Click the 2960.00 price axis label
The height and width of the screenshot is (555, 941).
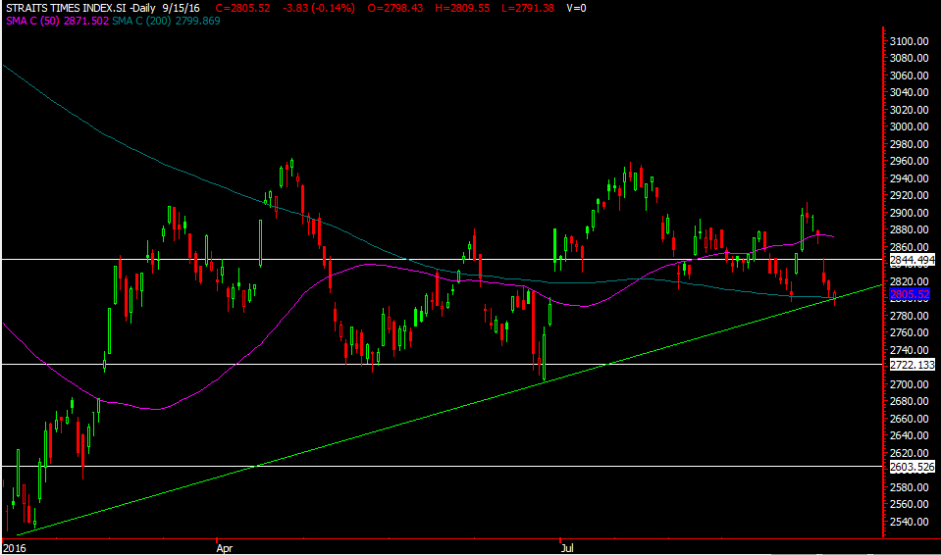tap(910, 162)
